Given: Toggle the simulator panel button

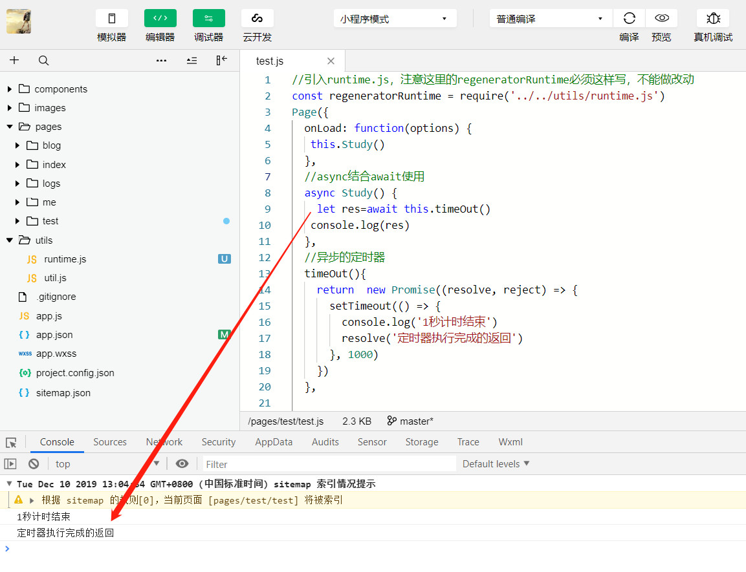Looking at the screenshot, I should pyautogui.click(x=112, y=19).
